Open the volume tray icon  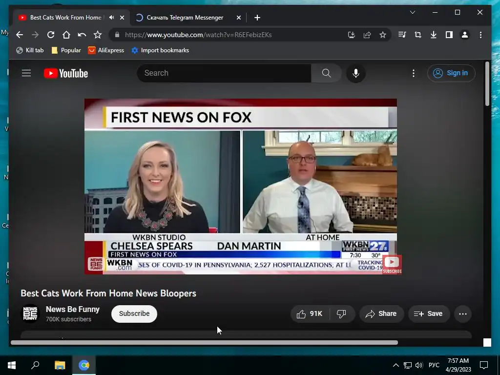pyautogui.click(x=419, y=365)
